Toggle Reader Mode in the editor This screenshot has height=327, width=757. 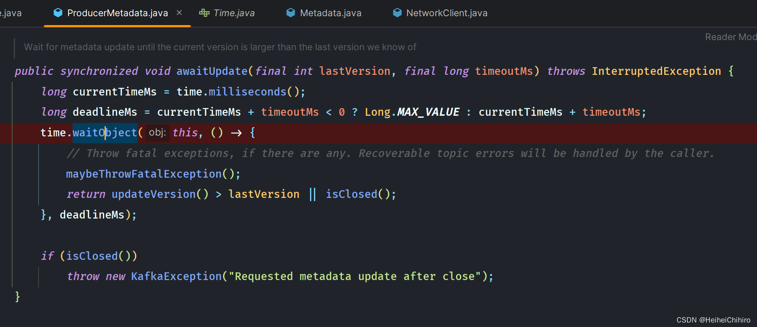tap(731, 37)
